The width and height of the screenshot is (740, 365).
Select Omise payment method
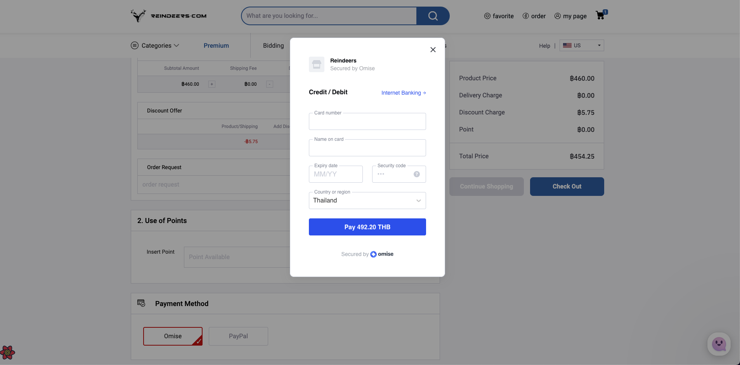click(x=173, y=336)
